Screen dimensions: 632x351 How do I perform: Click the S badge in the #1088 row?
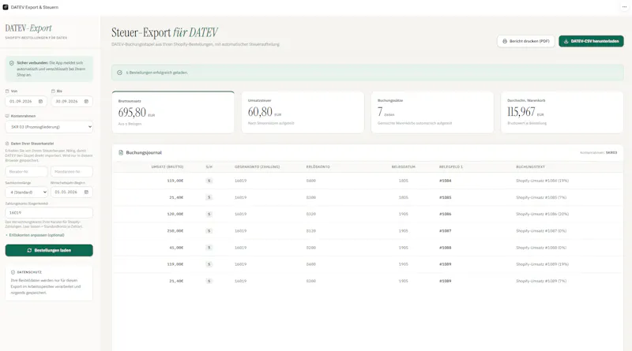pyautogui.click(x=209, y=248)
